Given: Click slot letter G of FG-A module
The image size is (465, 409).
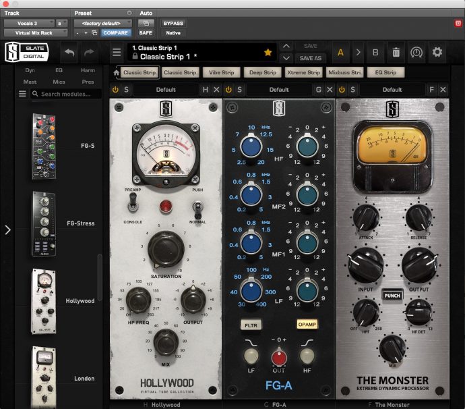Looking at the screenshot, I should pyautogui.click(x=319, y=89).
